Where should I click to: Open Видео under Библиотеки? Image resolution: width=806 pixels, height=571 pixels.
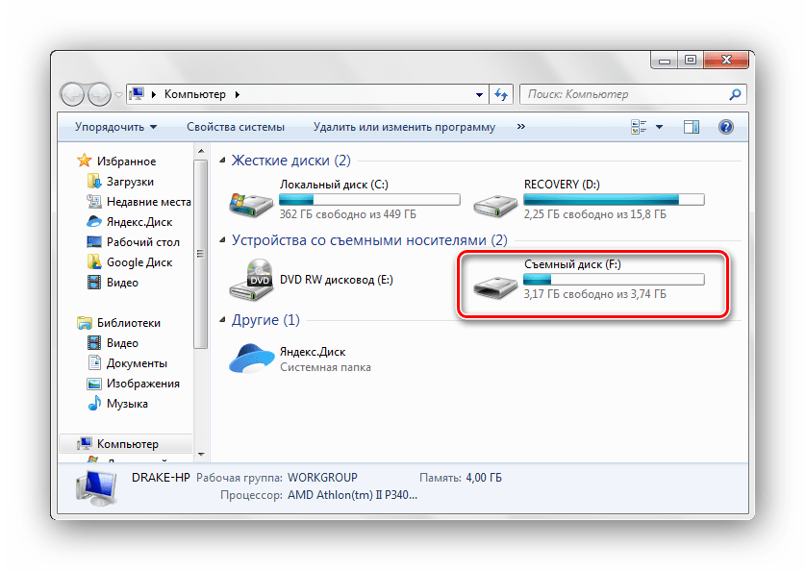[122, 343]
